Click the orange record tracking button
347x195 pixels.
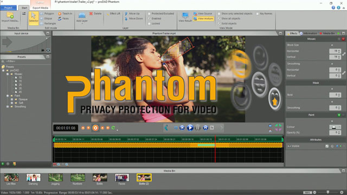(95, 128)
